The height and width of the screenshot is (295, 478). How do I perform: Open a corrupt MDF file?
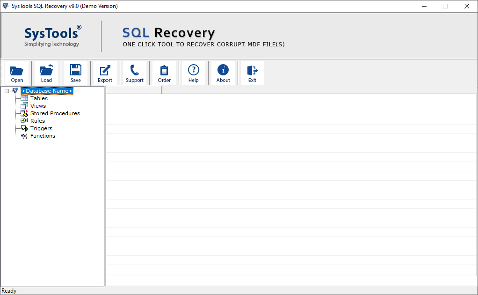coord(17,73)
